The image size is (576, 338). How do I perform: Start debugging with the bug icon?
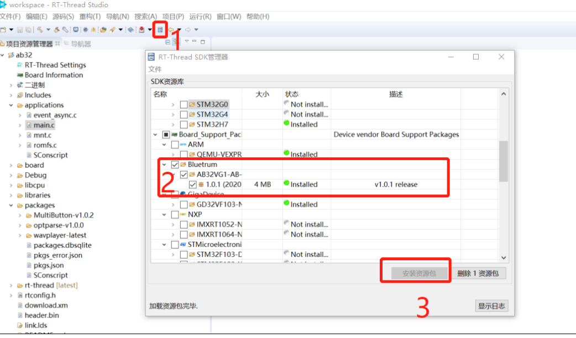point(93,30)
